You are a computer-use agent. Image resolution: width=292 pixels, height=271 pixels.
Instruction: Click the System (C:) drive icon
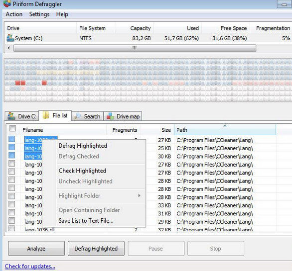tap(10, 38)
